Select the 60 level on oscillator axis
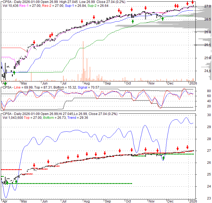 [209, 96]
